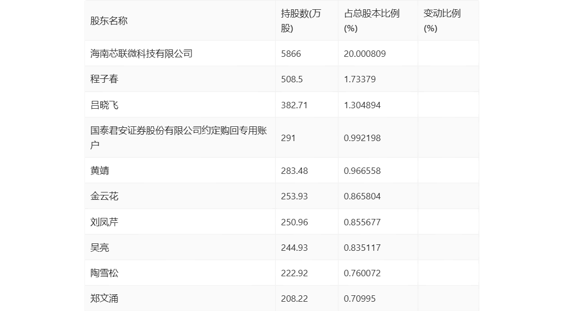
Task: Click the percentage 0.865804
Action: click(362, 196)
